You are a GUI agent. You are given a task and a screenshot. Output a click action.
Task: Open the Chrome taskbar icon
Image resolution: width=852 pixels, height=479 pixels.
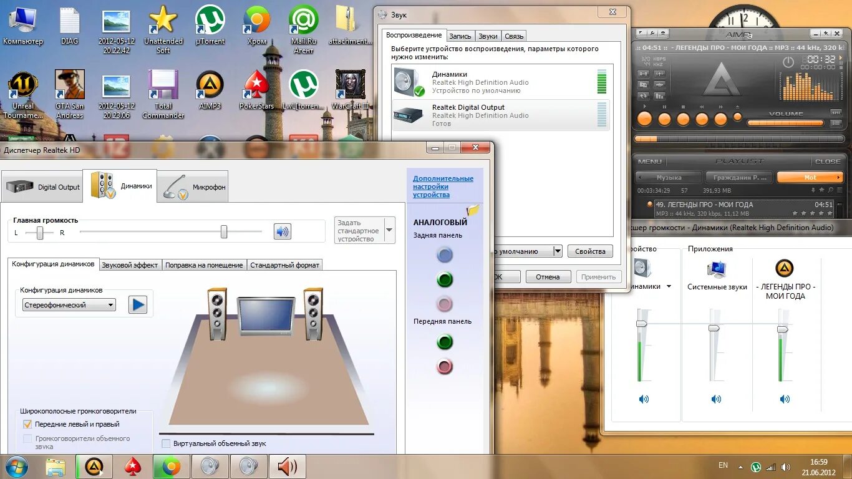(x=171, y=467)
